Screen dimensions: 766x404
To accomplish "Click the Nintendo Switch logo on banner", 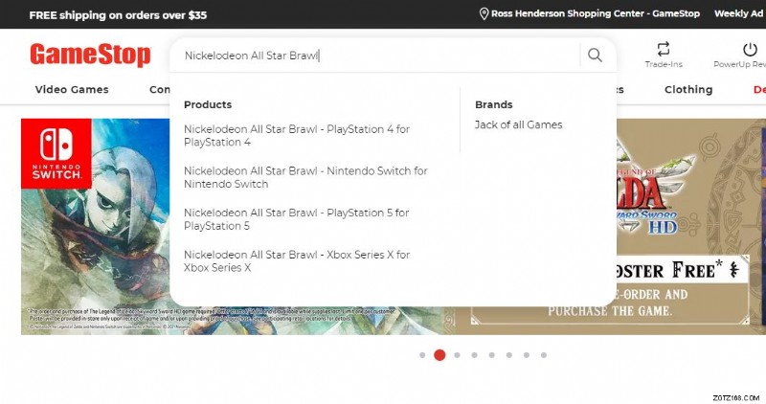I will (56, 153).
